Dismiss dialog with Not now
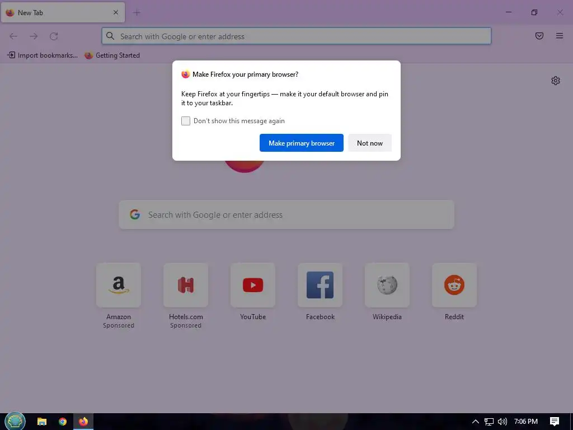Screen dimensions: 573x430 coord(370,143)
